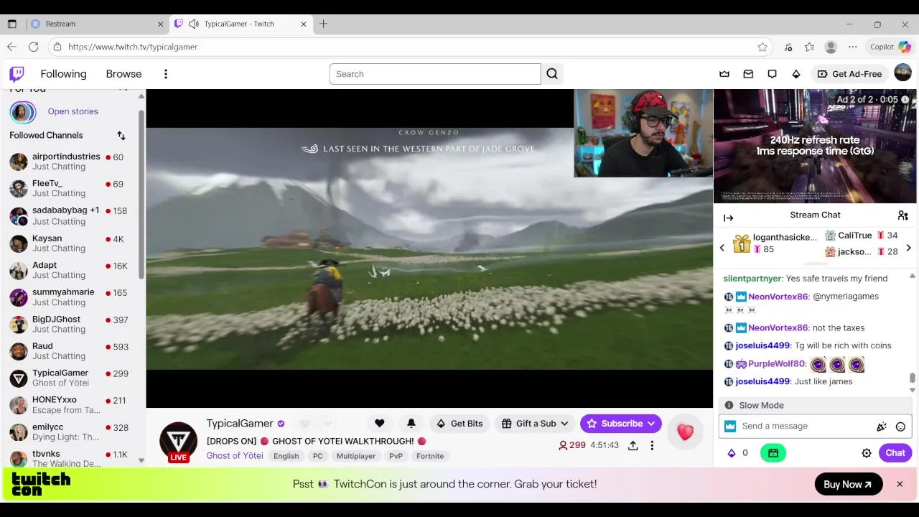Open chat settings gear

coord(867,453)
